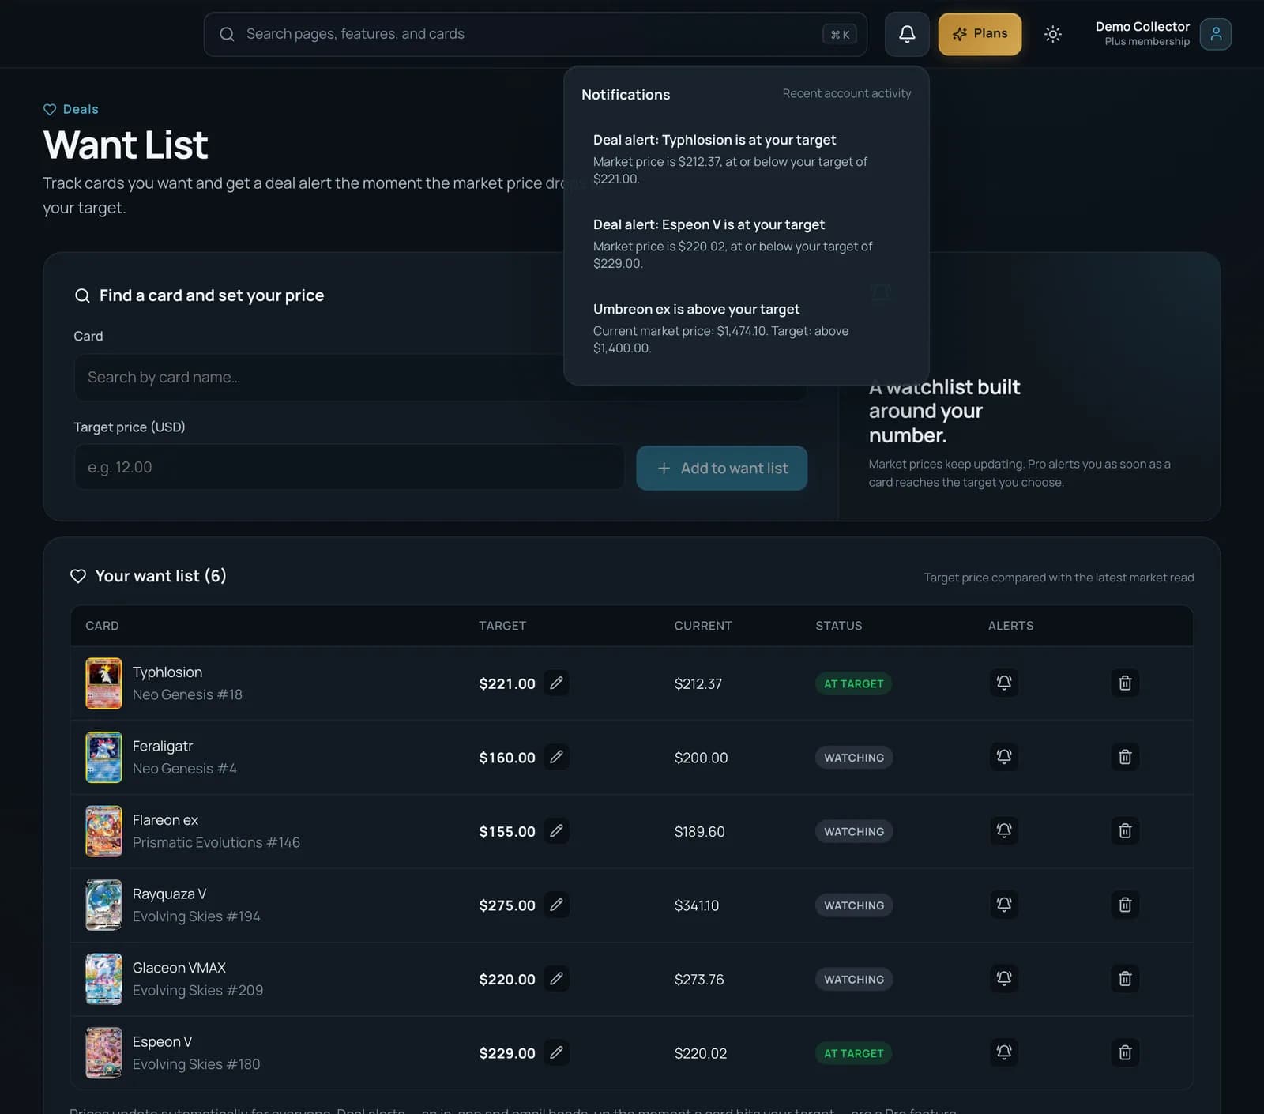Toggle alert bell for Rayquaza V
This screenshot has height=1114, width=1264.
(1004, 905)
